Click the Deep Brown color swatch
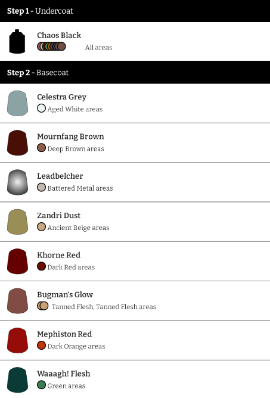The width and height of the screenshot is (270, 398). click(41, 148)
